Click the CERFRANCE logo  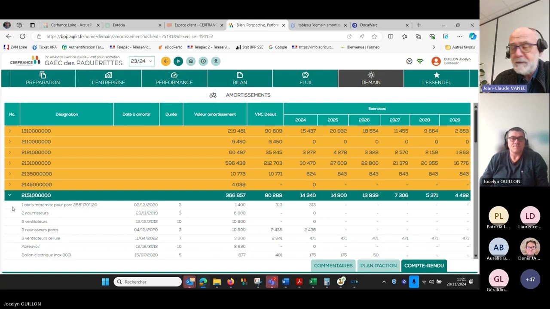click(25, 61)
